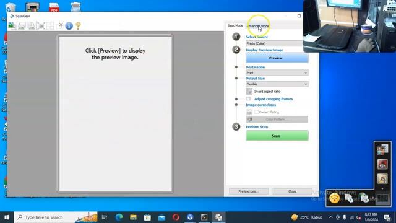Open the Destination dropdown showing Print

277,73
